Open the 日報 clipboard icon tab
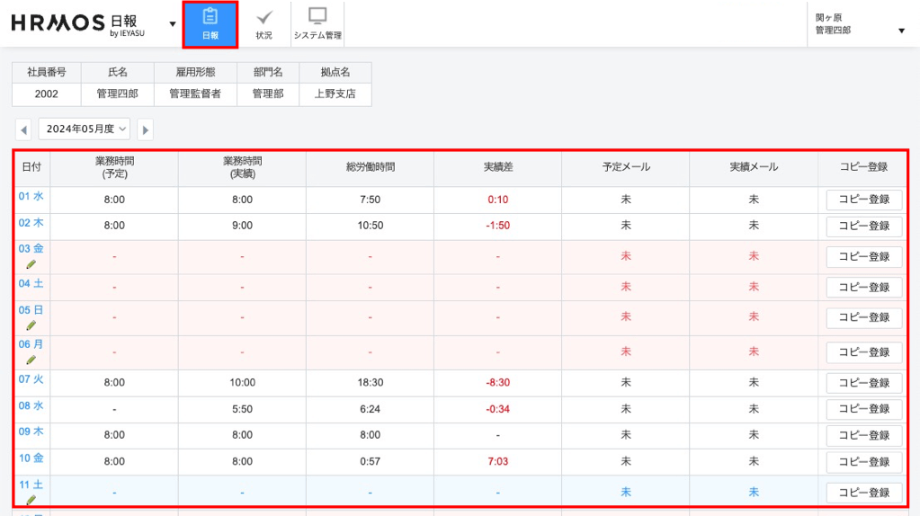Viewport: 920px width, 516px height. click(210, 24)
